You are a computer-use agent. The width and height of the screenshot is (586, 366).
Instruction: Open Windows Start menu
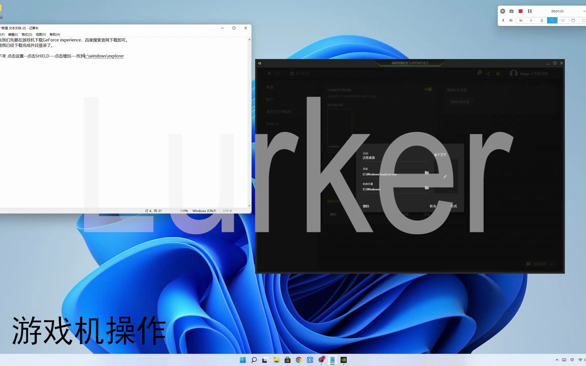coord(243,360)
